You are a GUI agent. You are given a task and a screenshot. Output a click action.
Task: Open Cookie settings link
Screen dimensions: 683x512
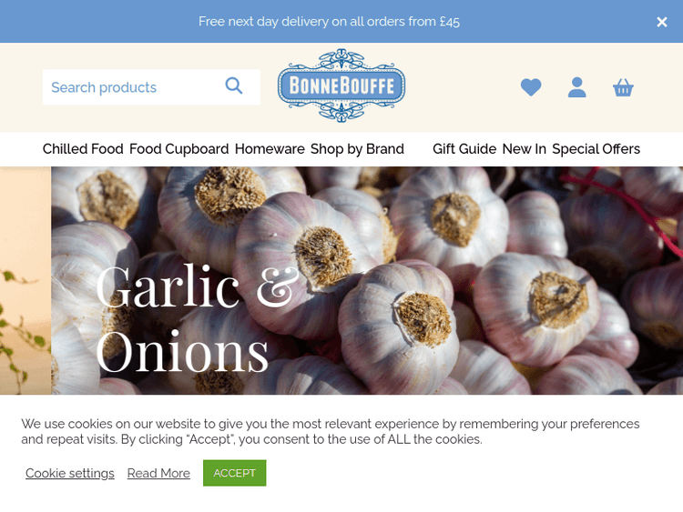pos(70,473)
